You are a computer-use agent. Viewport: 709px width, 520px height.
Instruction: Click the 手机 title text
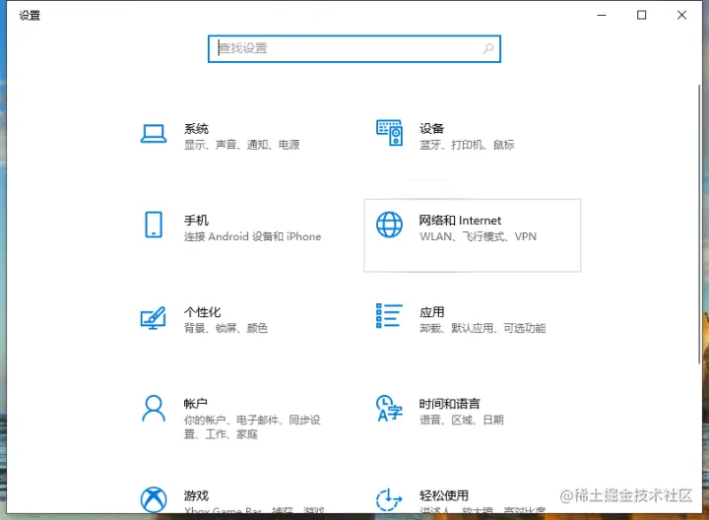[x=196, y=221]
